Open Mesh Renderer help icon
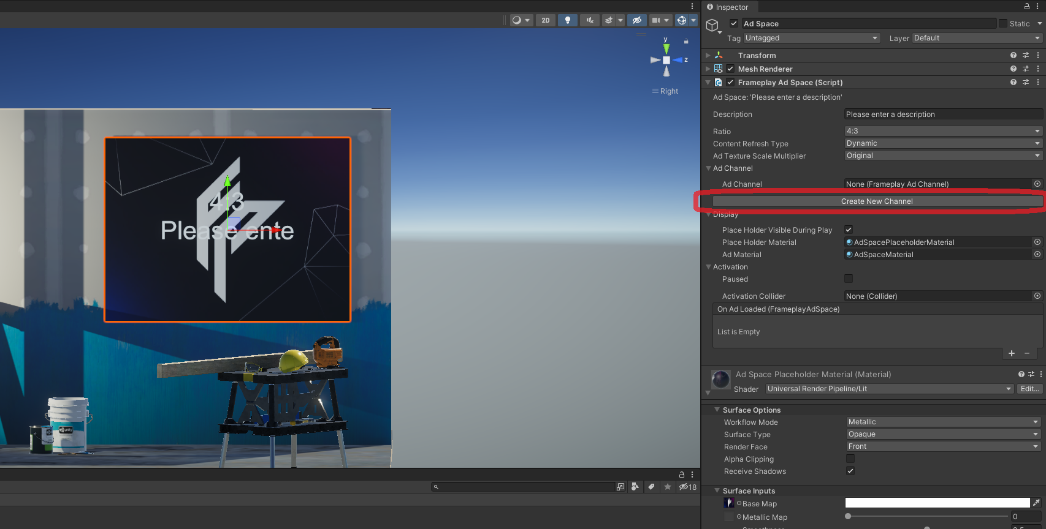The width and height of the screenshot is (1046, 529). click(x=1013, y=69)
